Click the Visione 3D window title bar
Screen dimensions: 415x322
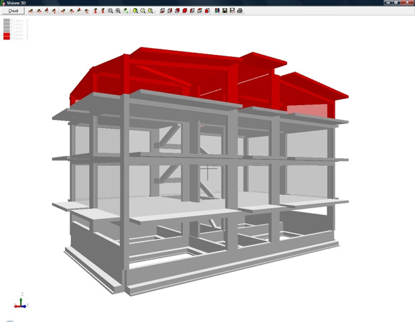pos(201,3)
